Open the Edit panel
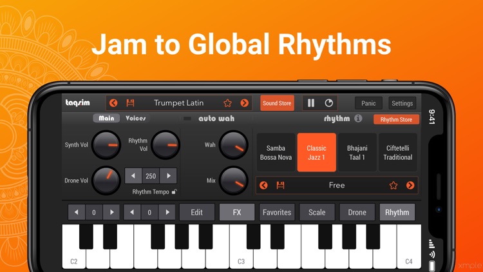 [197, 212]
